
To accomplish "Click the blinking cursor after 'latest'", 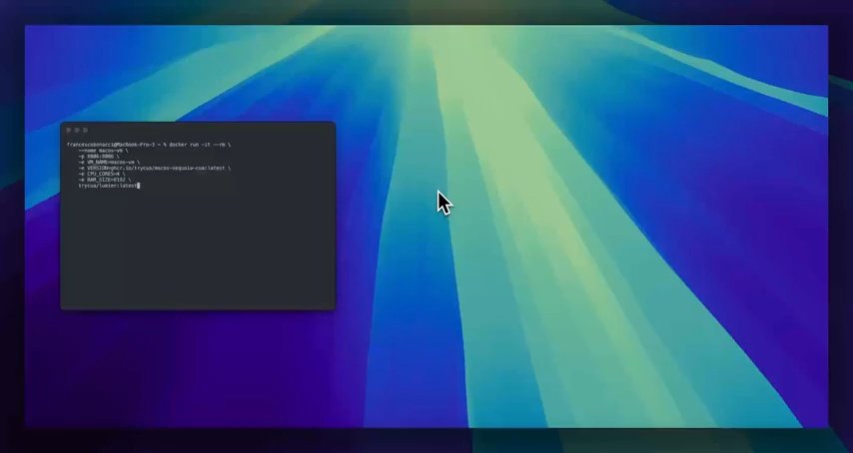I will pyautogui.click(x=139, y=186).
